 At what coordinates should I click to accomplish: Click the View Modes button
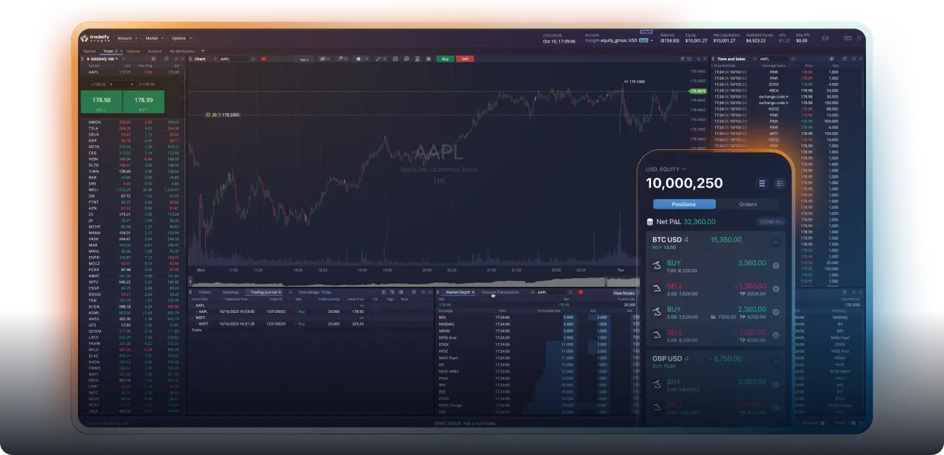623,293
